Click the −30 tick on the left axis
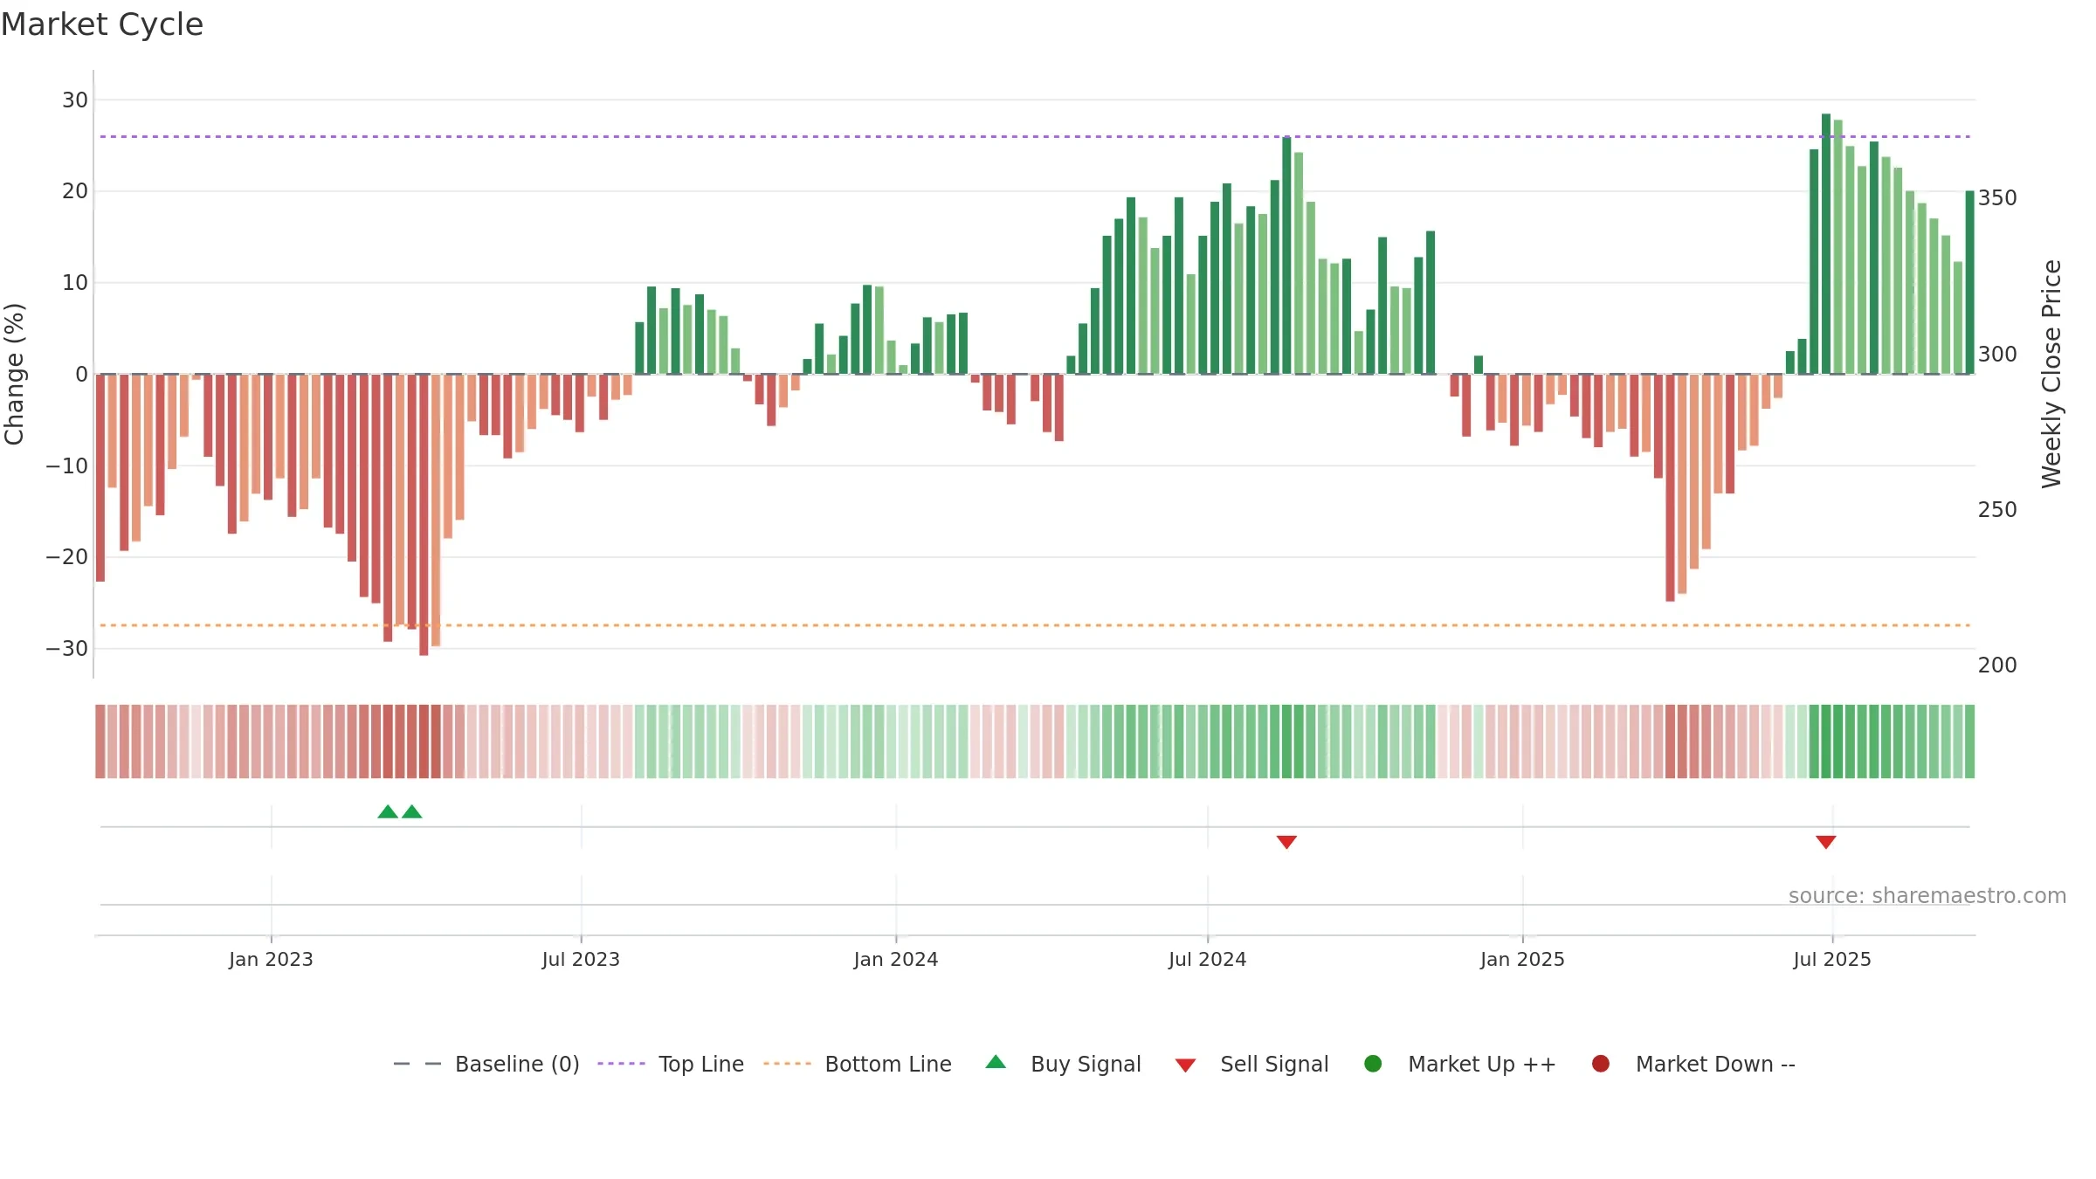Screen dimensions: 2096x1179 click(x=67, y=648)
